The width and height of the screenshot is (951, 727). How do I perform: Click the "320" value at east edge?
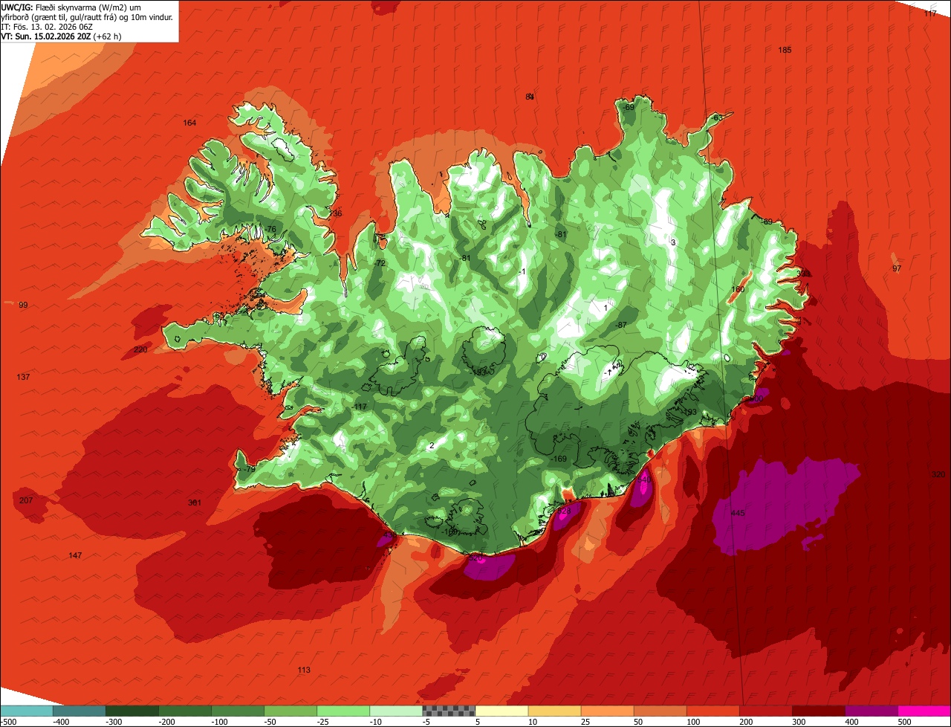tap(938, 475)
